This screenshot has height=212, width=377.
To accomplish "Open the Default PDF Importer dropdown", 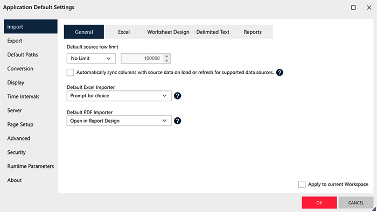I will (119, 121).
